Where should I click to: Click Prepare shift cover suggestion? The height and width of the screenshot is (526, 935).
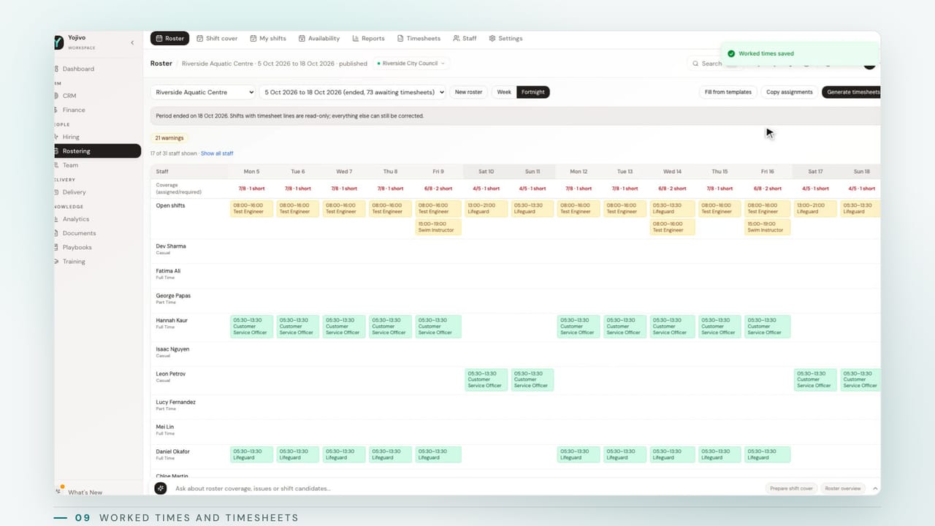tap(790, 488)
